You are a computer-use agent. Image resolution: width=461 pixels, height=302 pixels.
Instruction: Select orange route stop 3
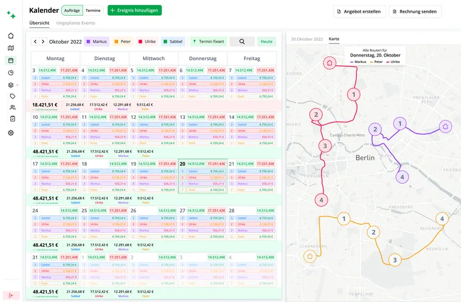(394, 260)
